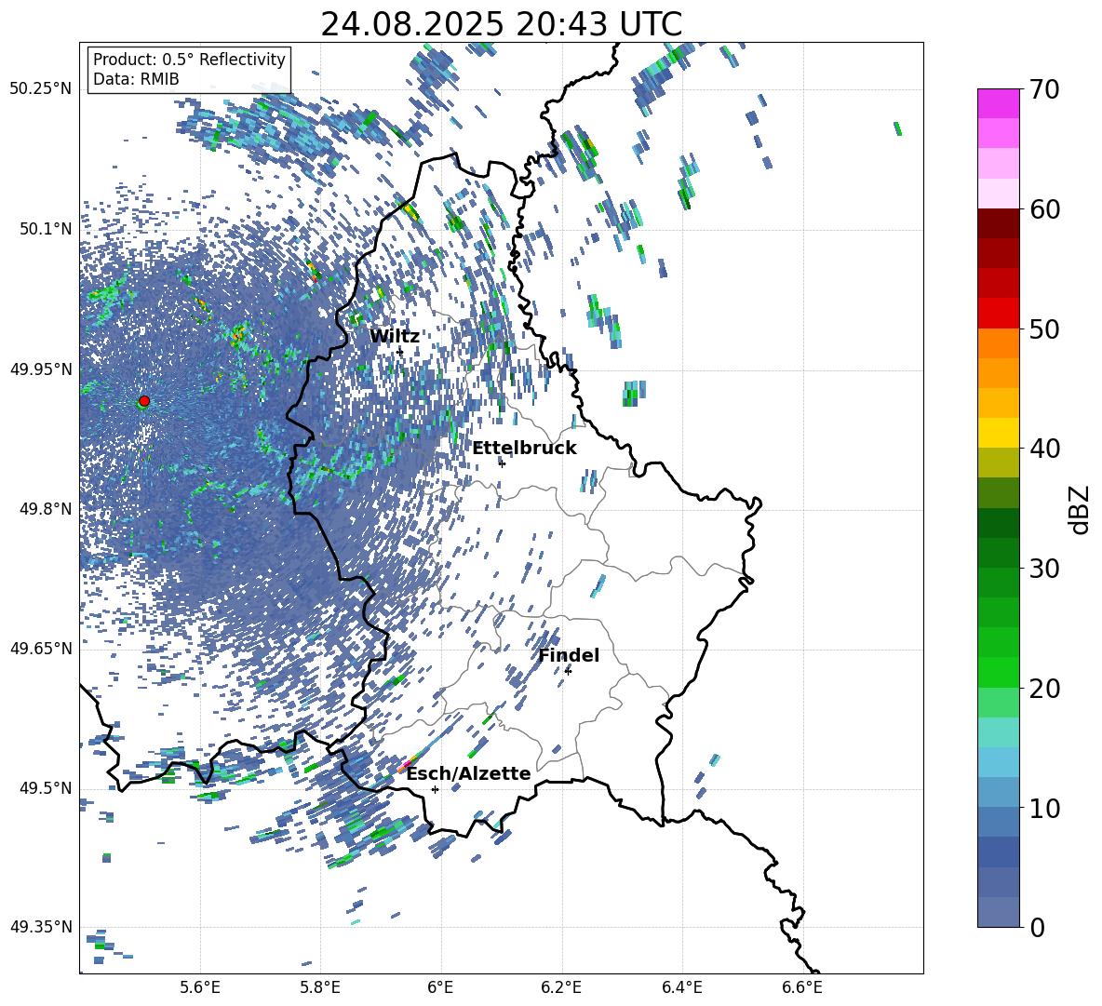Click the magenta high-reflectivity echo above Esch/Alzette
Image resolution: width=1102 pixels, height=1006 pixels.
click(405, 764)
